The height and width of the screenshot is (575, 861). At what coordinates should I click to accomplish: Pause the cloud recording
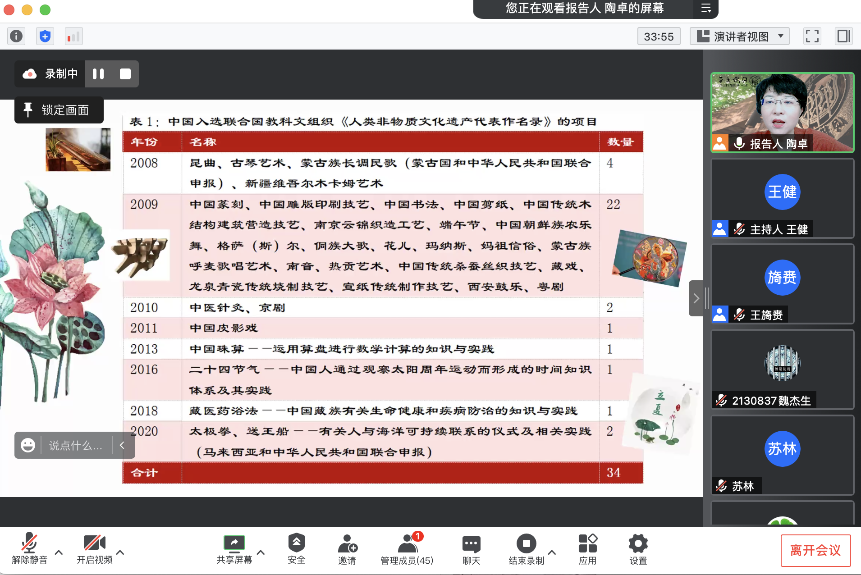coord(98,74)
